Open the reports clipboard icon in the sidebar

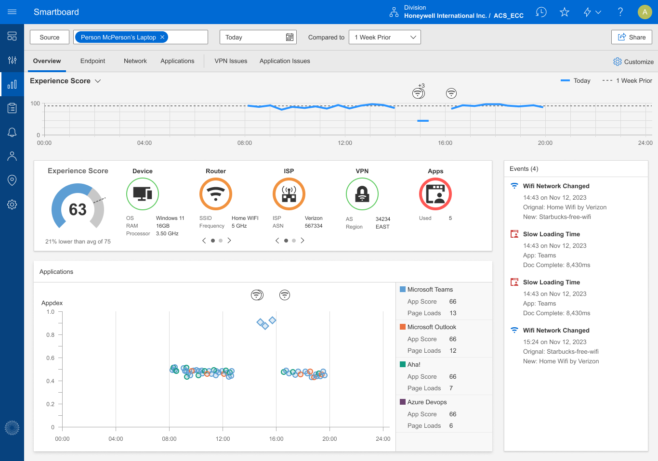[12, 108]
